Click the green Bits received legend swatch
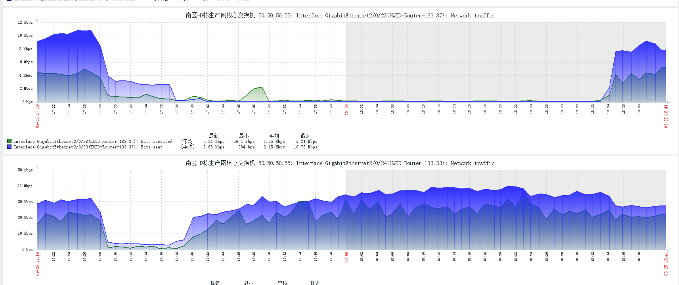Screen dimensions: 679x285 pyautogui.click(x=10, y=141)
